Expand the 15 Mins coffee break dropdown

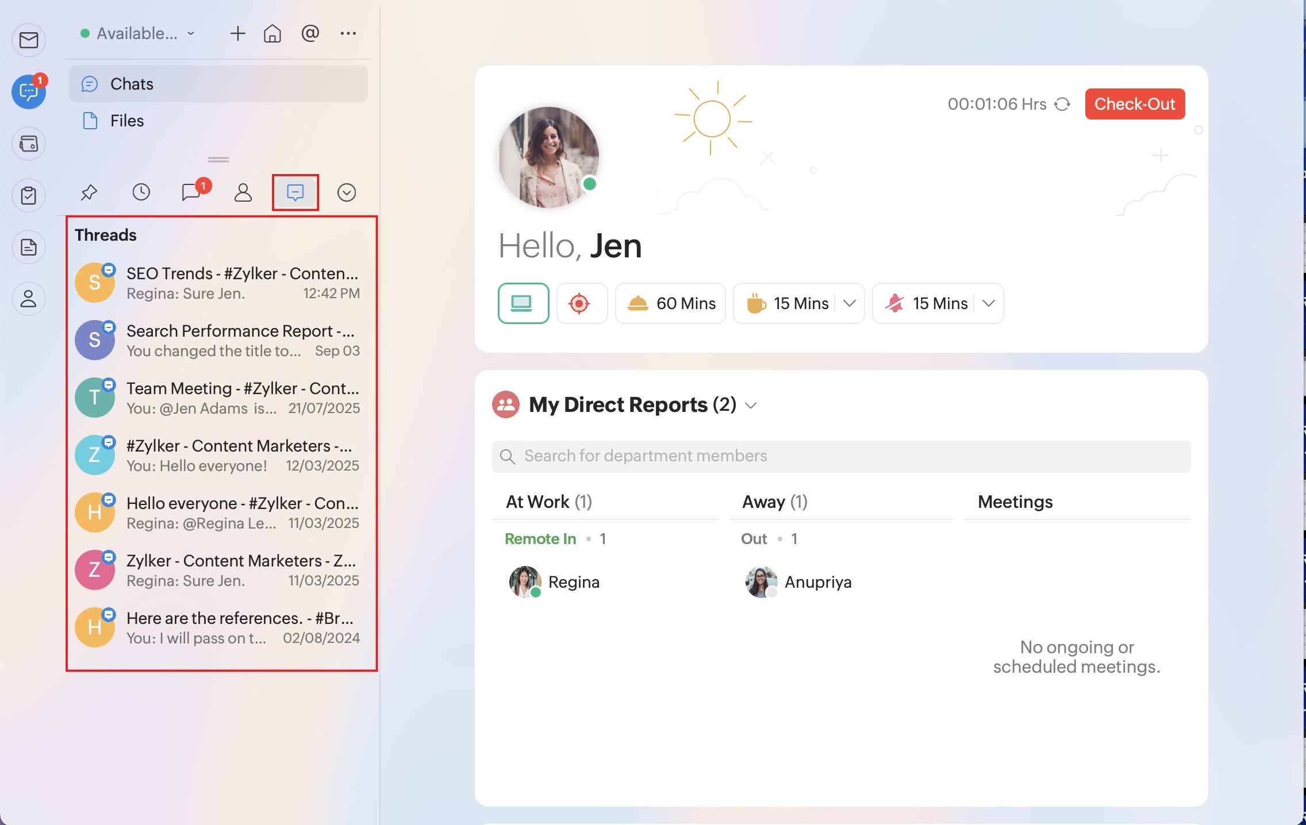click(x=850, y=303)
